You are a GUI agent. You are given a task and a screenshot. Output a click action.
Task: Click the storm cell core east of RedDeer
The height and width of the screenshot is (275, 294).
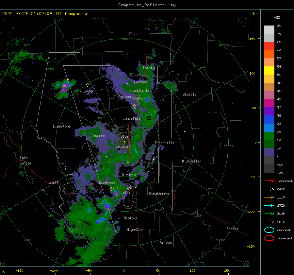tap(148, 99)
